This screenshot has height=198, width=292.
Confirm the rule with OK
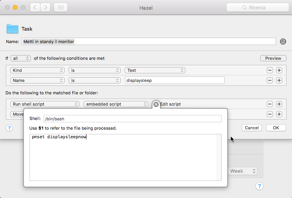pos(276,128)
